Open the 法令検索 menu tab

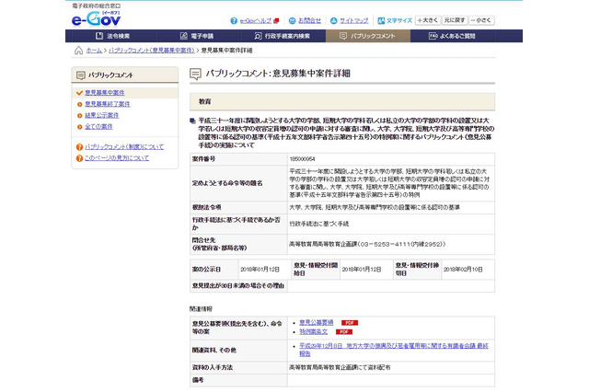click(x=112, y=36)
